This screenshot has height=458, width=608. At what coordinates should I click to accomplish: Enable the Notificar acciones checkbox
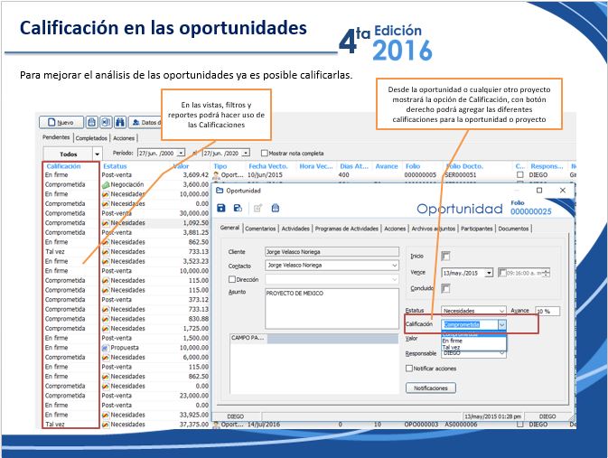pyautogui.click(x=408, y=368)
